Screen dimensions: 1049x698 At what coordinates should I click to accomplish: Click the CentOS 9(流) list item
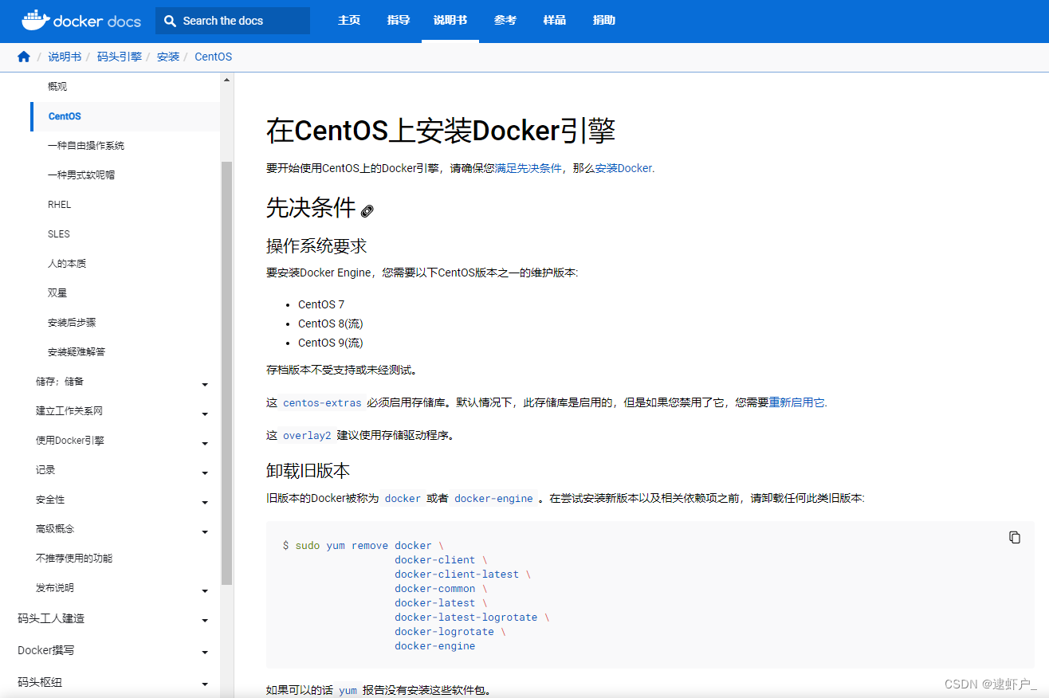click(x=331, y=343)
